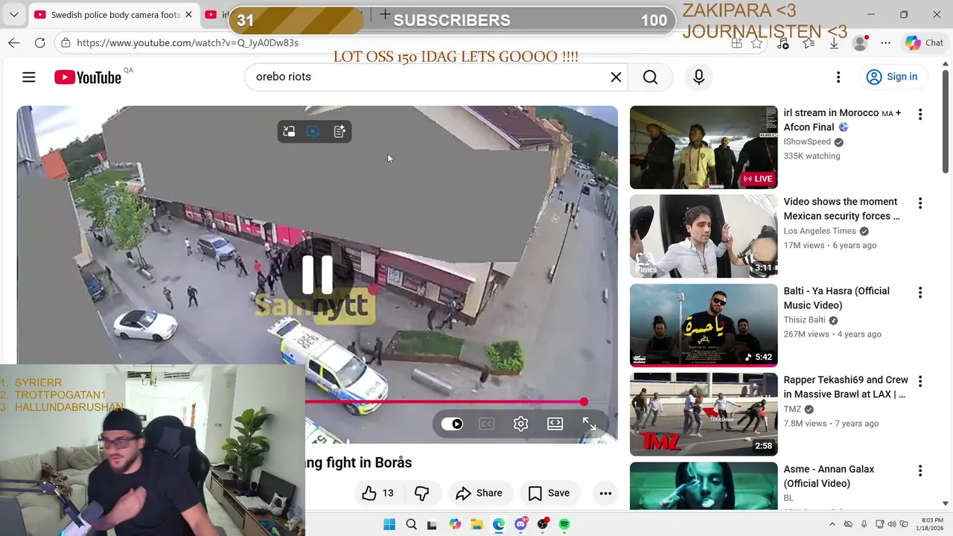
Task: Switch to the second YouTube browser tab
Action: [x=216, y=15]
